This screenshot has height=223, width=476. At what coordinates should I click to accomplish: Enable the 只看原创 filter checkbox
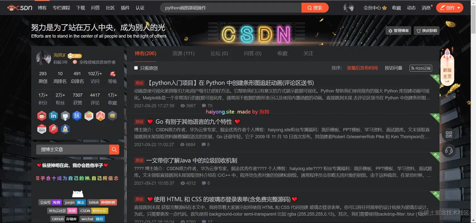pos(136,68)
